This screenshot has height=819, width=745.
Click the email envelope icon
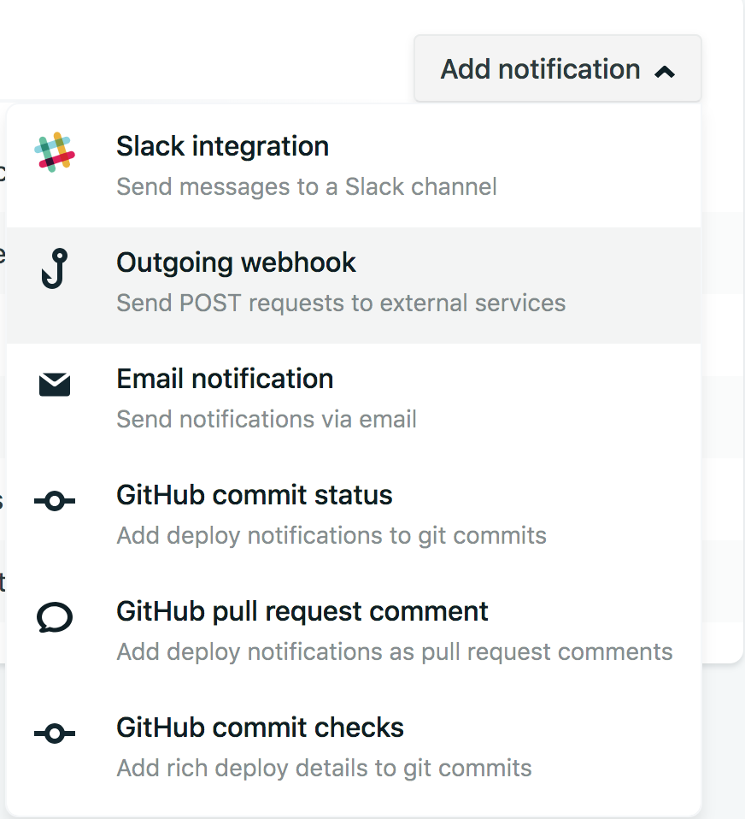pos(55,386)
